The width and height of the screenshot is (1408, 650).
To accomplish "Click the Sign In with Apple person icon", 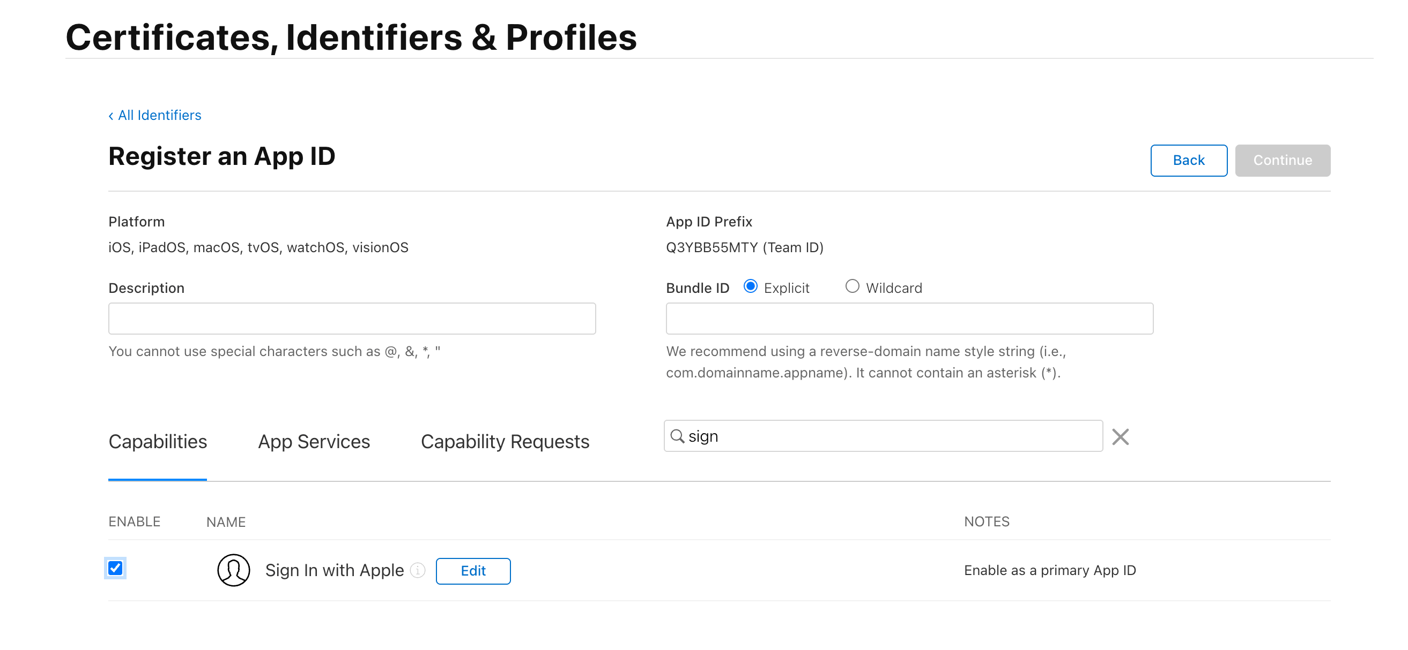I will point(233,570).
